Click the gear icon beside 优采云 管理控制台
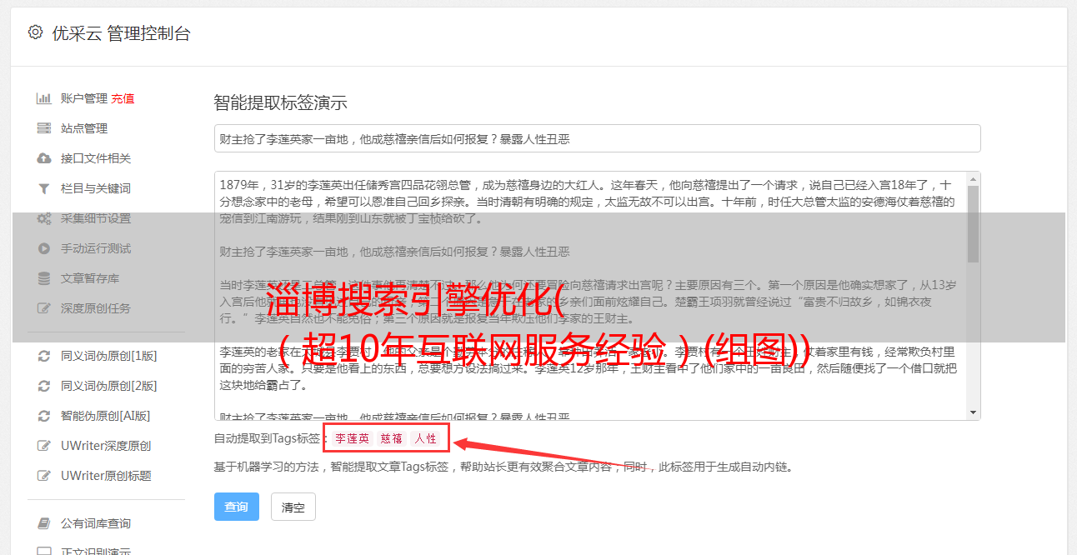 click(x=35, y=32)
